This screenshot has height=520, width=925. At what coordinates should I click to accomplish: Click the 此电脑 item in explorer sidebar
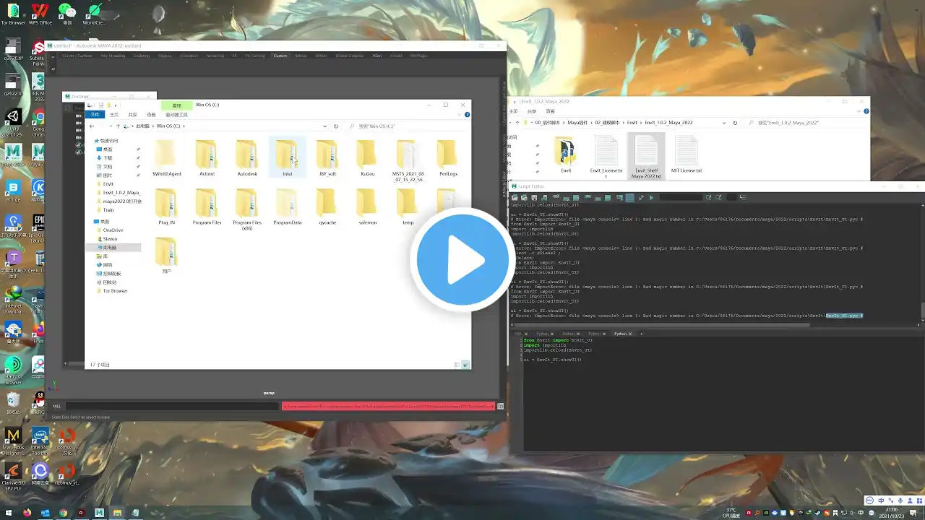(x=110, y=247)
